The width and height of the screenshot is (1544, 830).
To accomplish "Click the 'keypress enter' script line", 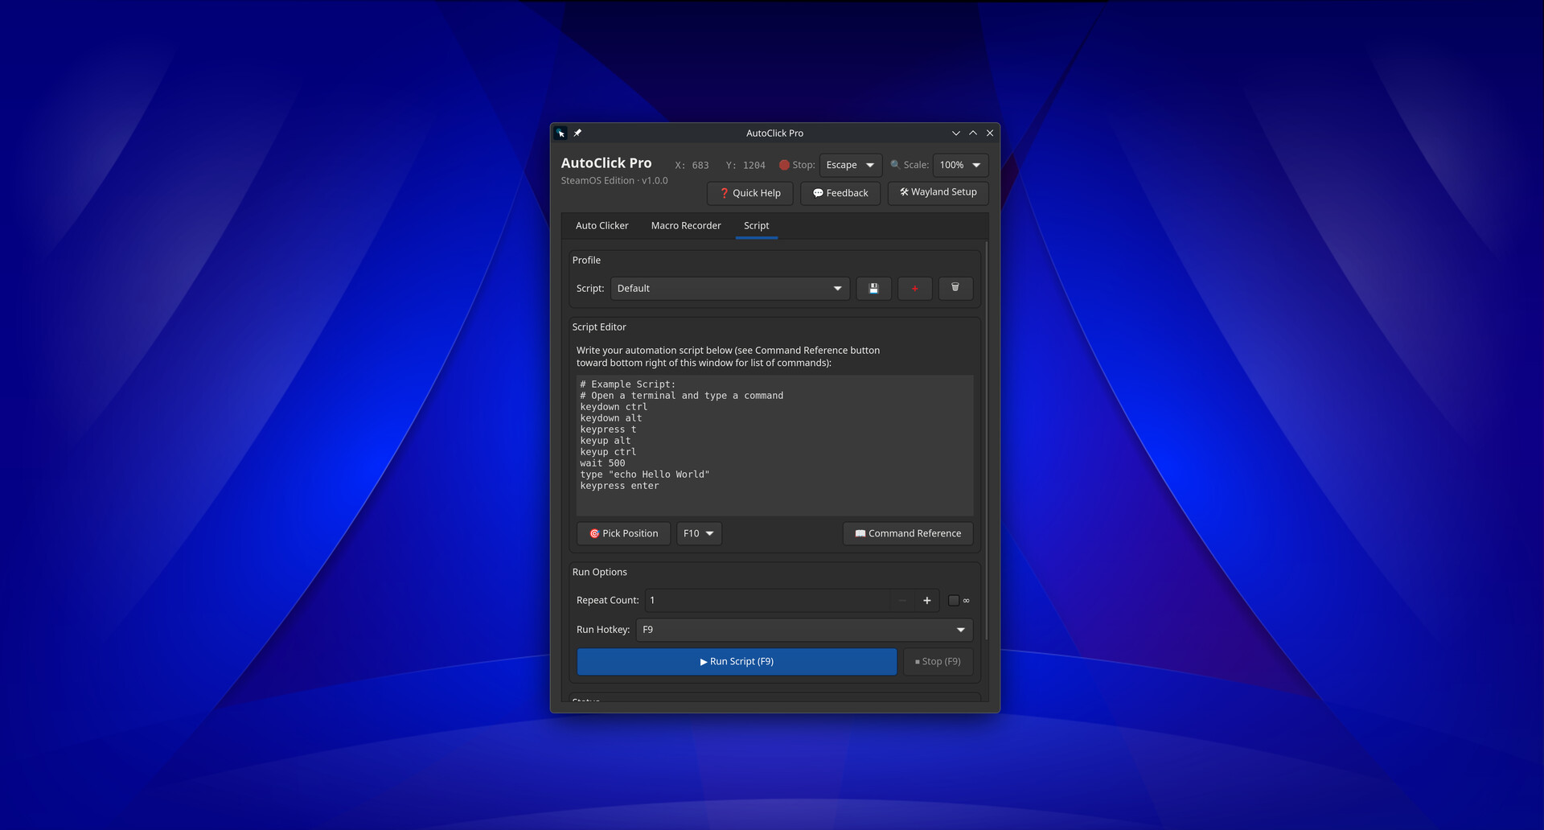I will tap(619, 486).
